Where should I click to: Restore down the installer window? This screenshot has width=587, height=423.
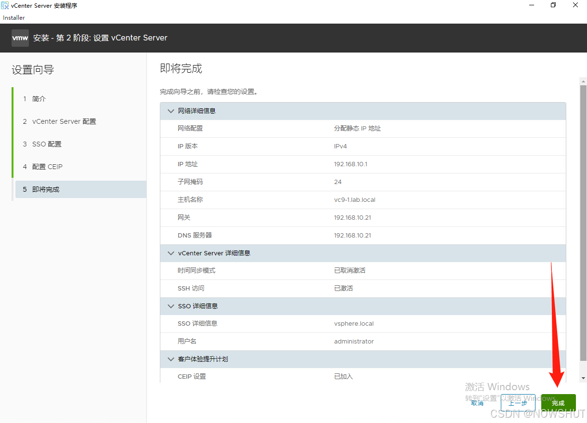[x=553, y=5]
